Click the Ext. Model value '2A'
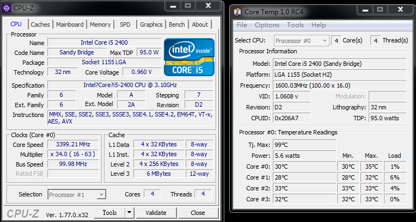416x222 pixels. 131,105
